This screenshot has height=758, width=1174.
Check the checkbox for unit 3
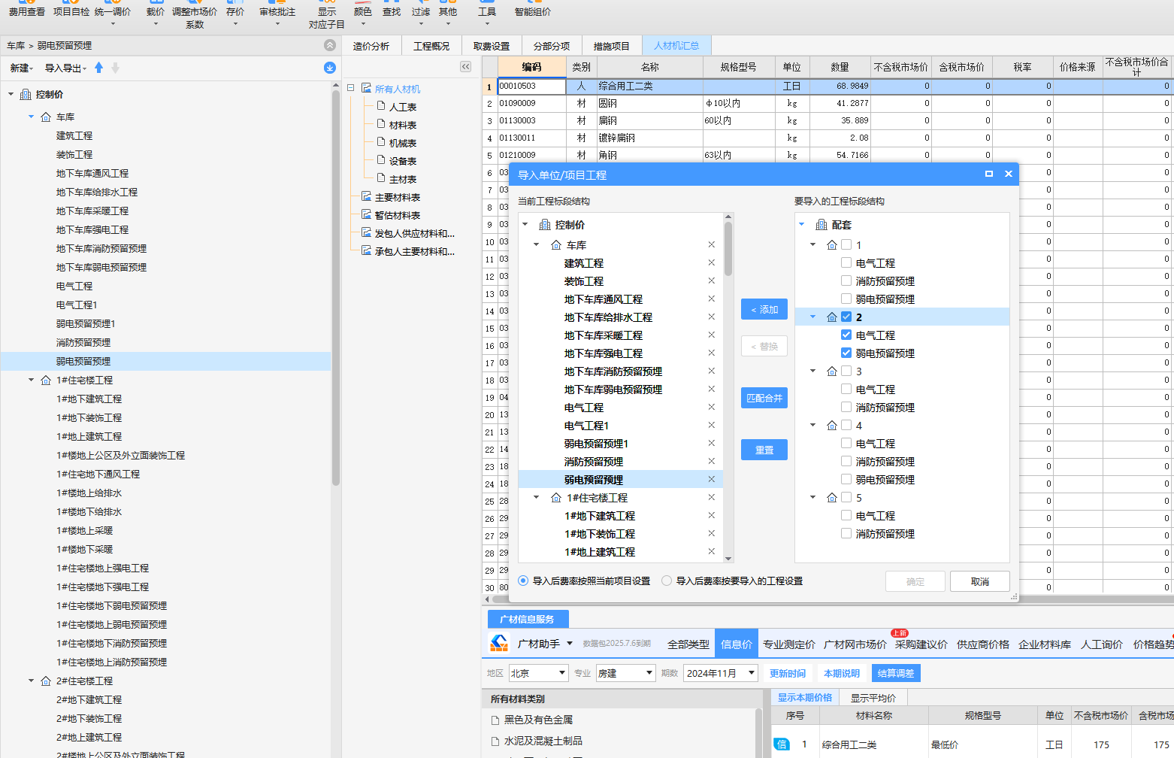point(846,371)
